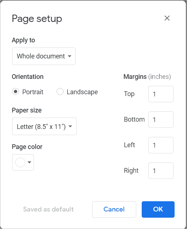Select Portrait orientation

tap(15, 92)
